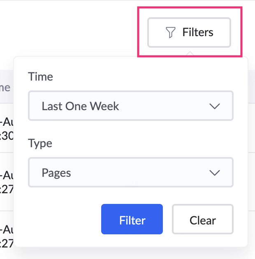
Task: Select the Type field label
Action: click(x=40, y=143)
